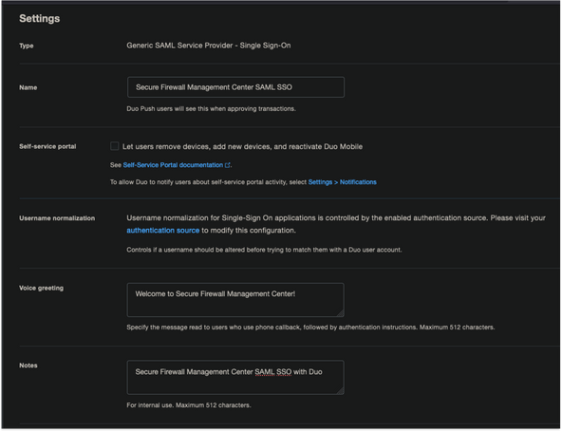
Task: Click the 'Username normalization' label
Action: (57, 218)
